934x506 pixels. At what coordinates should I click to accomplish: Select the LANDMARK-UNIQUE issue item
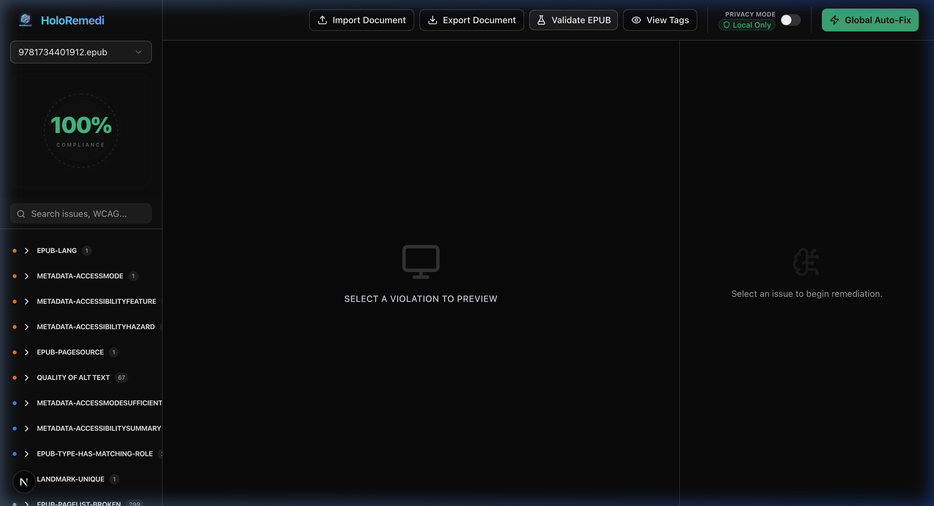pyautogui.click(x=71, y=479)
